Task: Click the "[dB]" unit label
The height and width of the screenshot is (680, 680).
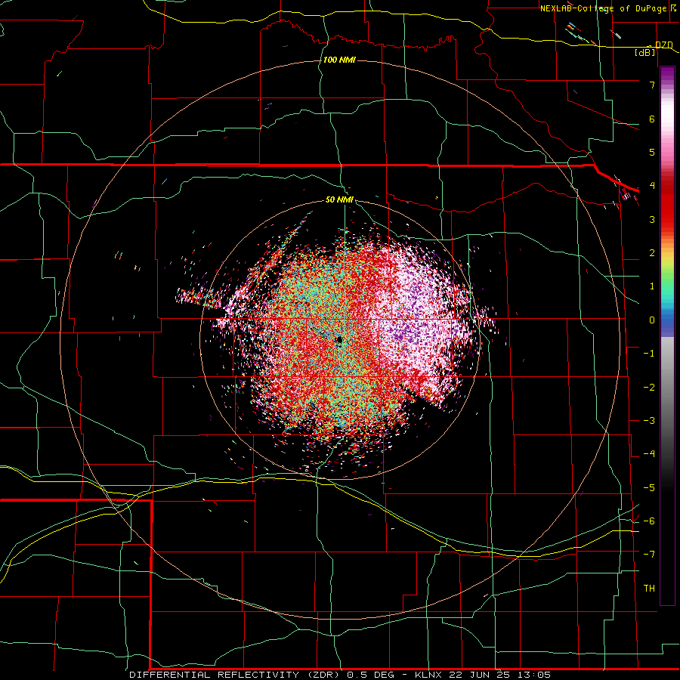Action: tap(645, 52)
